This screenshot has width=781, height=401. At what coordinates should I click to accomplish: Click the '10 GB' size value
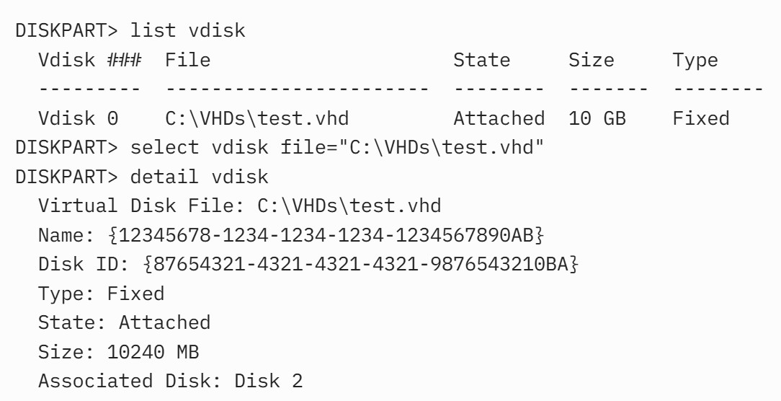coord(597,119)
